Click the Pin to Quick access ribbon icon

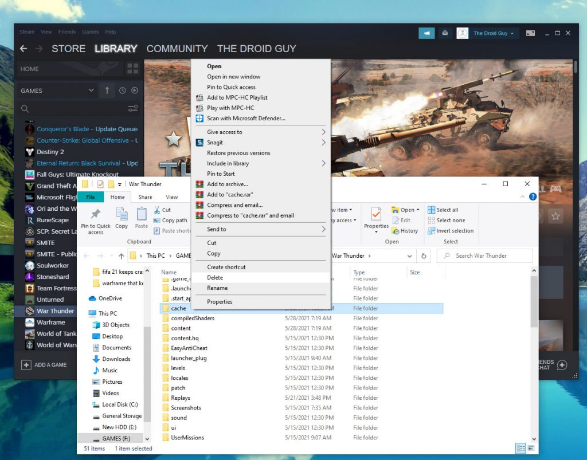pyautogui.click(x=96, y=221)
